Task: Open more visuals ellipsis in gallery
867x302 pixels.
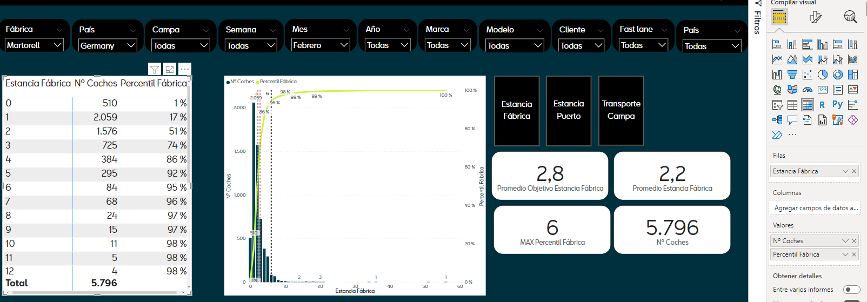Action: 792,135
